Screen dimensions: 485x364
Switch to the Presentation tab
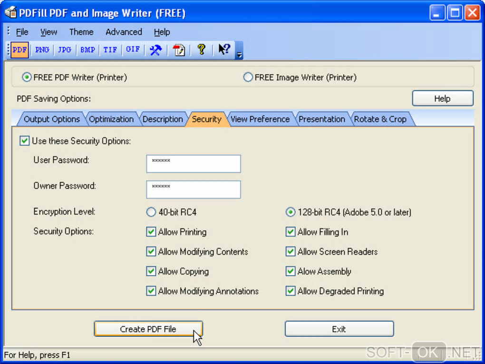pos(322,119)
